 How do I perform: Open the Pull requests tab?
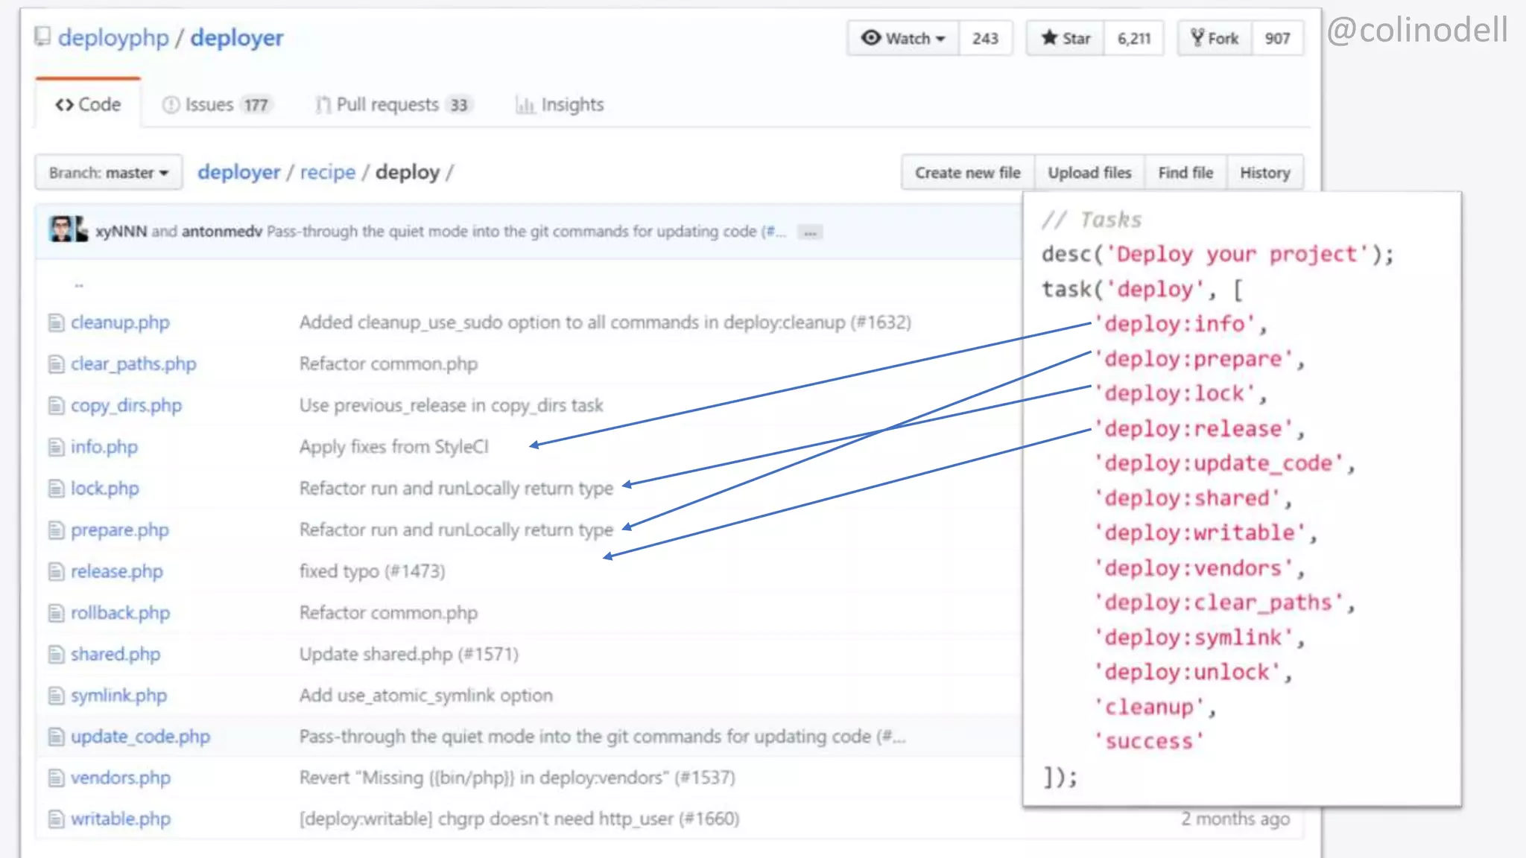tap(394, 105)
